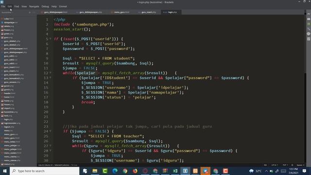
Task: Switch to the login.php tab
Action: point(171,12)
